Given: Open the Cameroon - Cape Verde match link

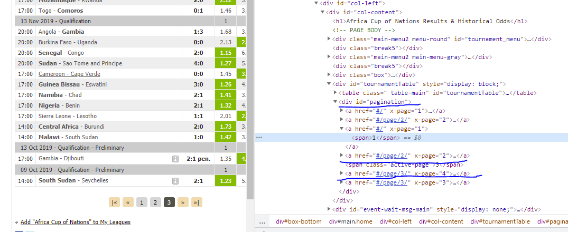Looking at the screenshot, I should 66,73.
